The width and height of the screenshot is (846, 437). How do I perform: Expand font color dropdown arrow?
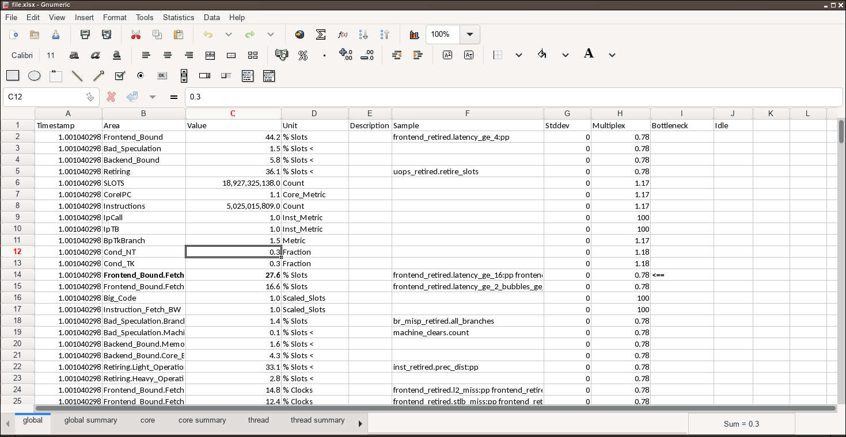tap(612, 55)
